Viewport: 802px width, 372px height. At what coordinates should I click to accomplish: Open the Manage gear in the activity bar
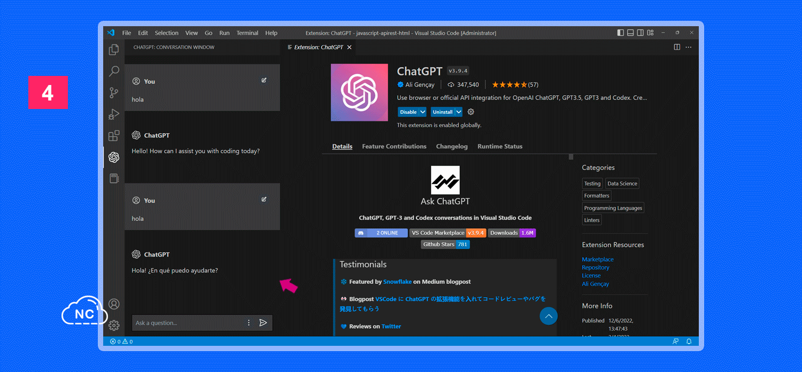[114, 325]
